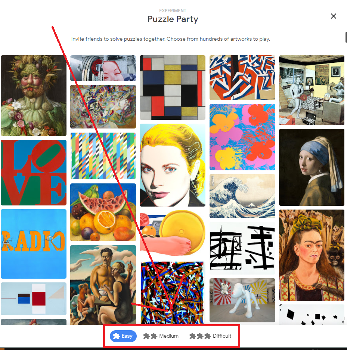Choose the Mondrian grid composition
This screenshot has width=347, height=350.
(173, 87)
